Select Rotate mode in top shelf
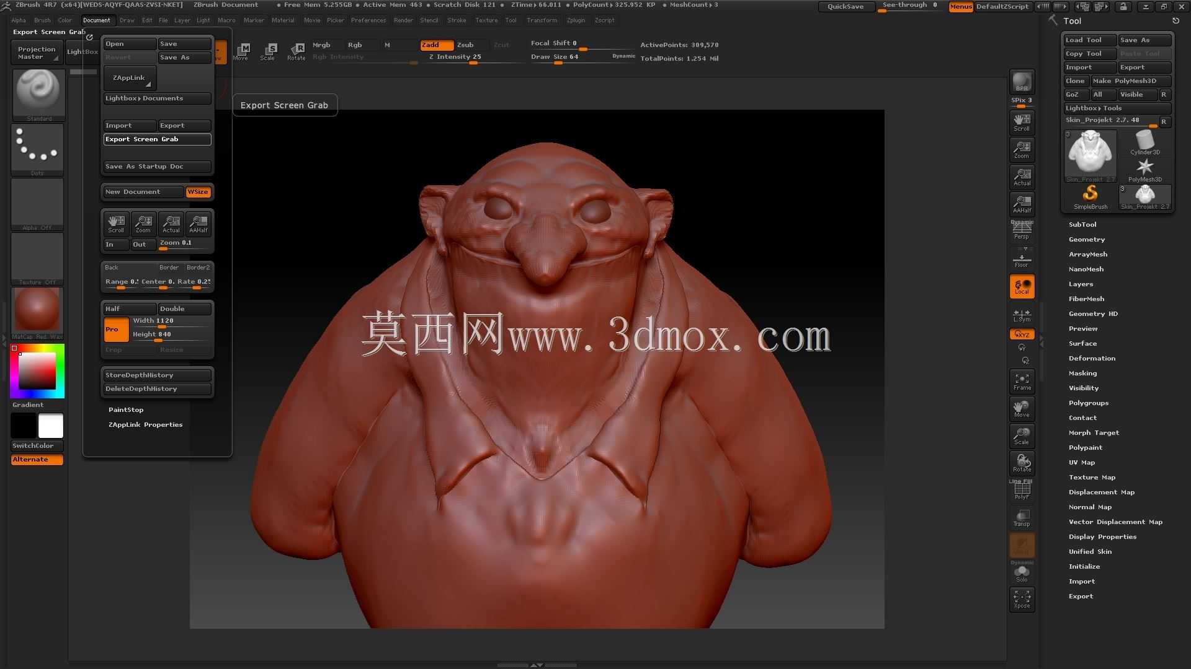1191x669 pixels. point(296,51)
